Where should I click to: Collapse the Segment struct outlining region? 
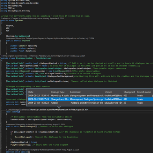click(0, 41)
